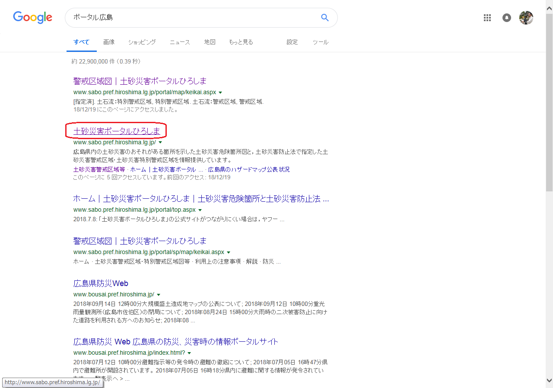Click the 5 回アクセスしています visit note

(152, 177)
